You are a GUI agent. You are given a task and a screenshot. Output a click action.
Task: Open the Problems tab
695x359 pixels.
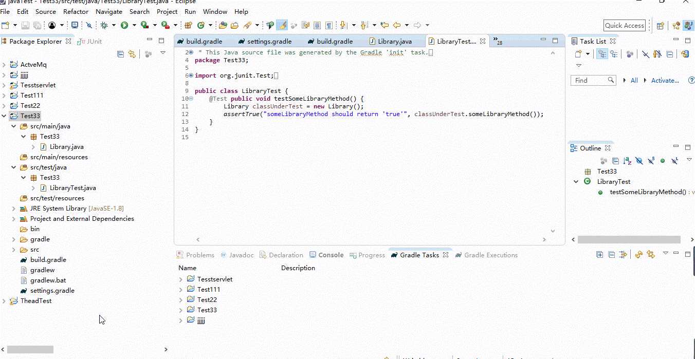click(x=195, y=255)
